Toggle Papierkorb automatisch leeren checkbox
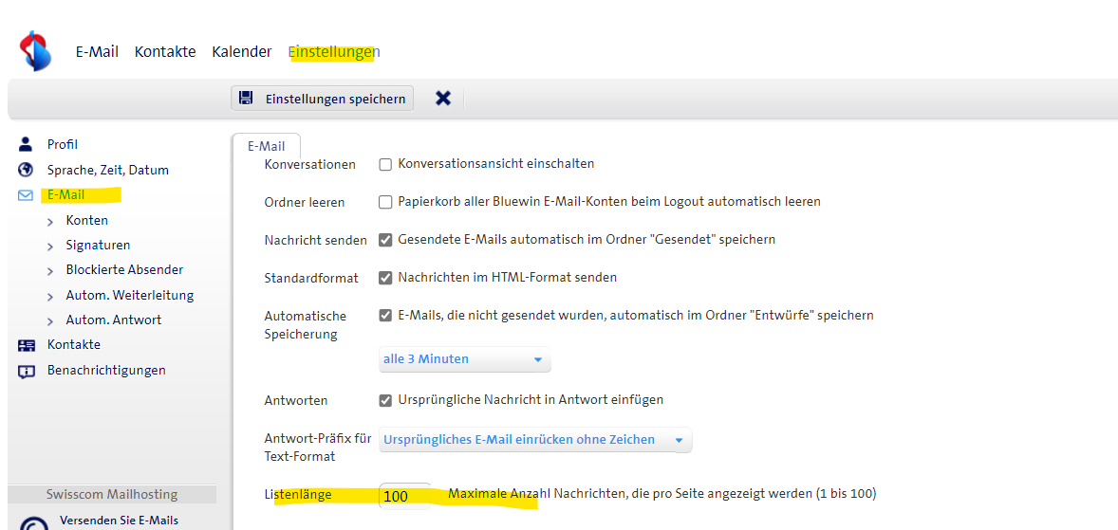Image resolution: width=1118 pixels, height=530 pixels. 385,202
